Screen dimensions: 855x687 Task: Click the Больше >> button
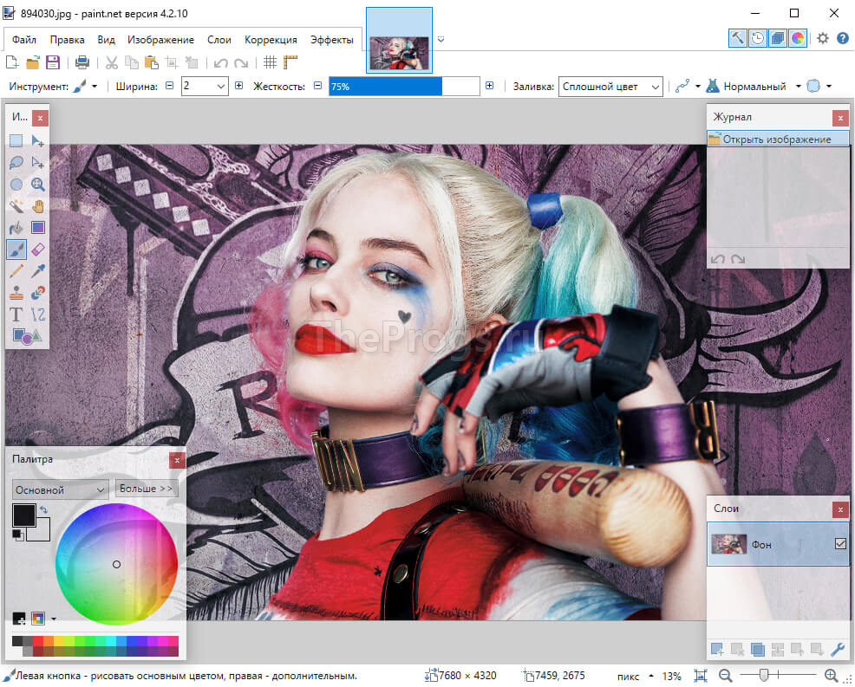point(147,489)
